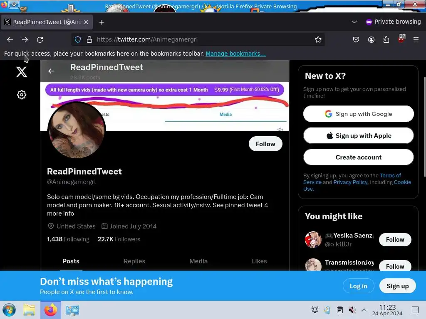This screenshot has width=426, height=319.
Task: Switch to the Likes tab
Action: [x=259, y=261]
